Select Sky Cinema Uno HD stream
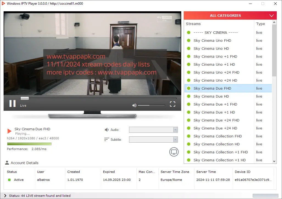This screenshot has height=199, width=282. pos(228,48)
